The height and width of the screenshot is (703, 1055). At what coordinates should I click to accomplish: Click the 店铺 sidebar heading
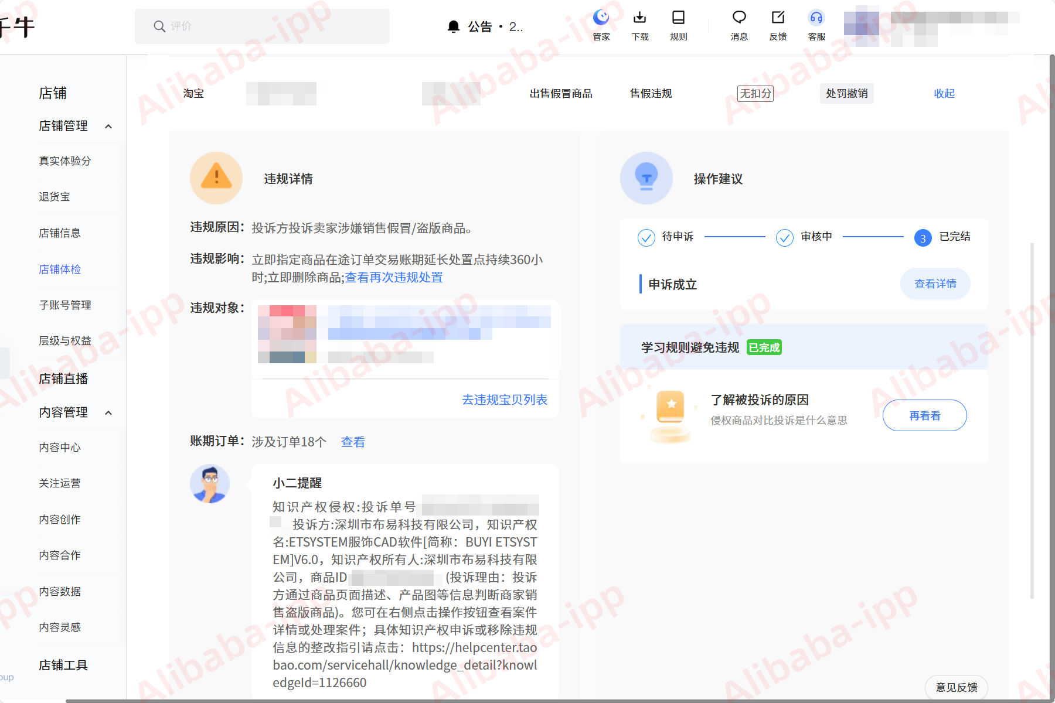[53, 93]
